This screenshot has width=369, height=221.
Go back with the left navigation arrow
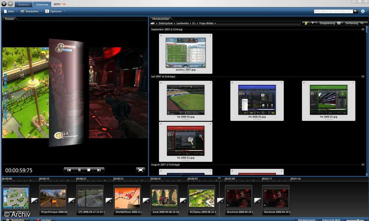click(x=4, y=4)
